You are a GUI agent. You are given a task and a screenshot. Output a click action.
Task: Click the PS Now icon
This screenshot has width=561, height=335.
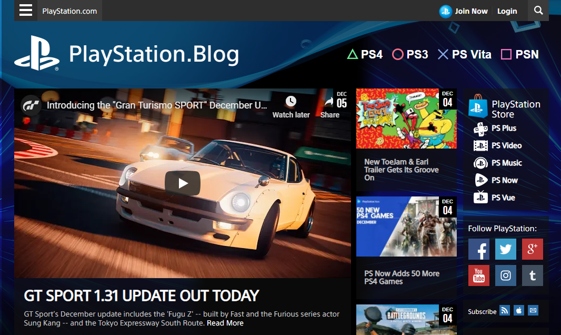(x=480, y=180)
